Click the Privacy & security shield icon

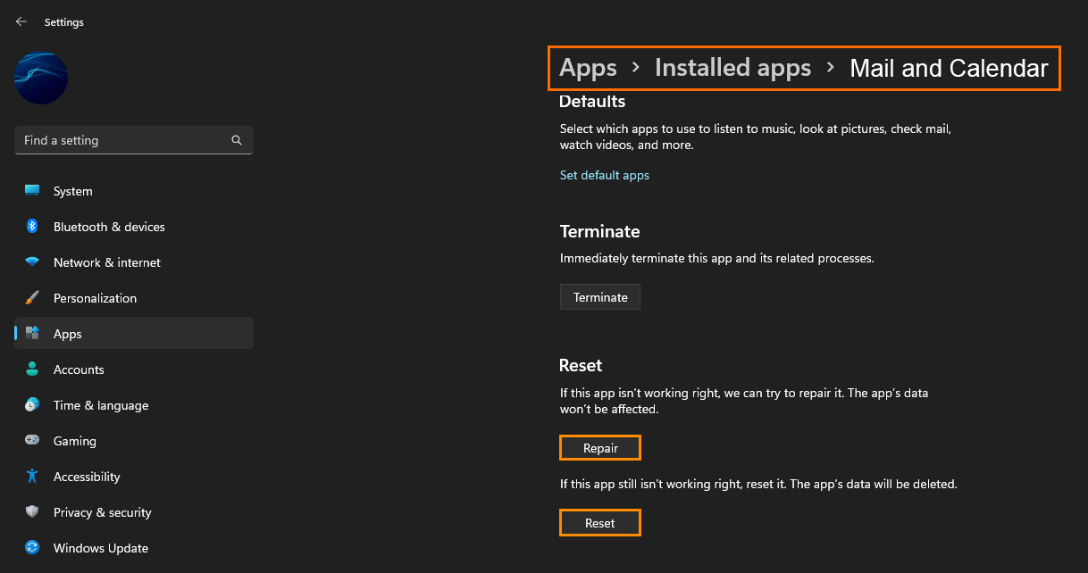[32, 512]
